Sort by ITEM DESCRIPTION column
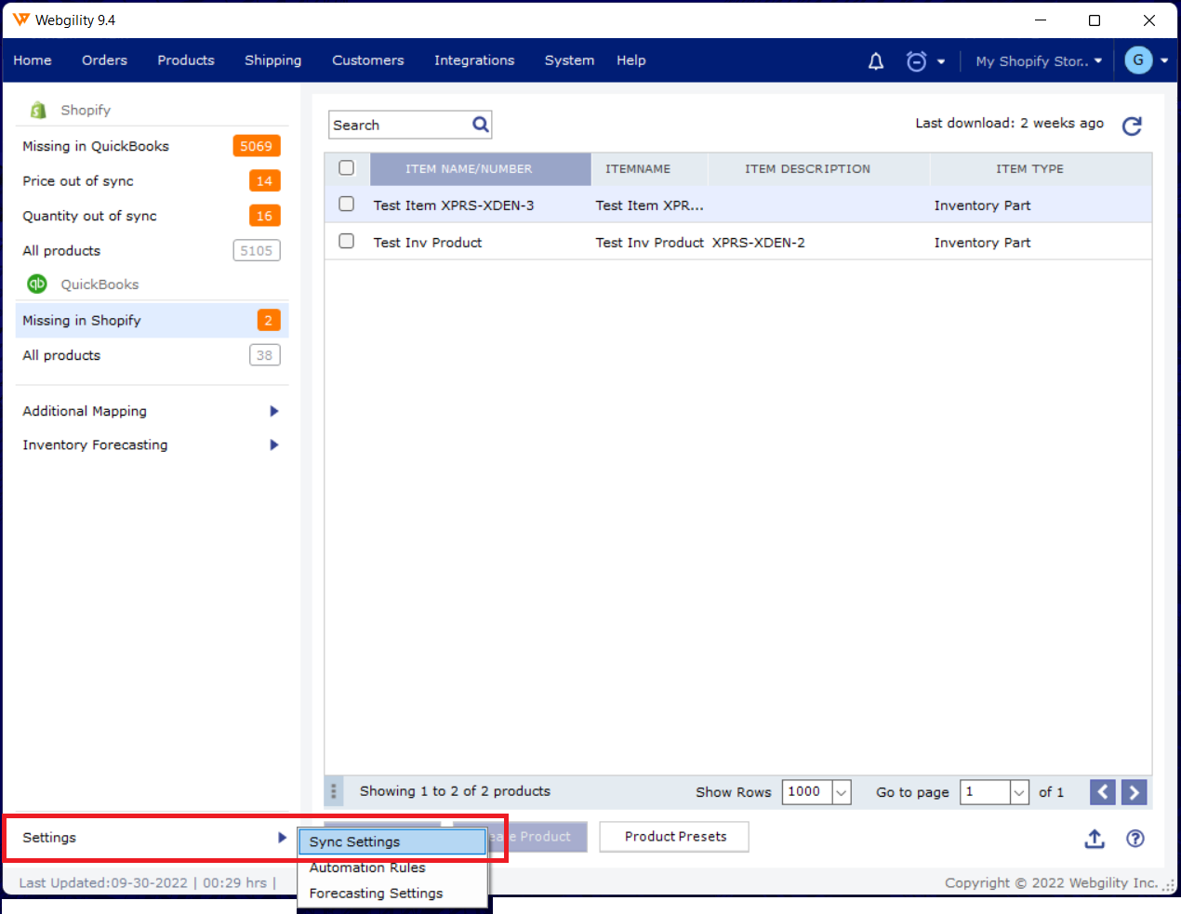The width and height of the screenshot is (1181, 914). (818, 169)
